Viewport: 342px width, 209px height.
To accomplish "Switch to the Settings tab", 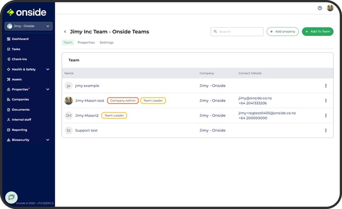I will [106, 42].
